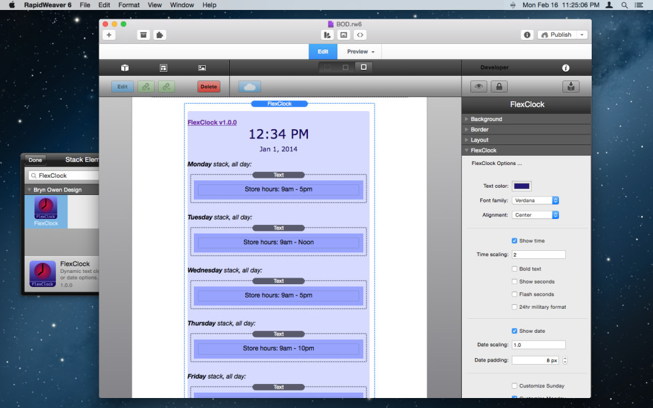Click the red Delete button

[x=209, y=87]
